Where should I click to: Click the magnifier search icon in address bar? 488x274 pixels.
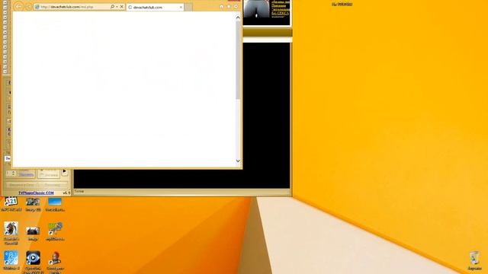pyautogui.click(x=112, y=7)
